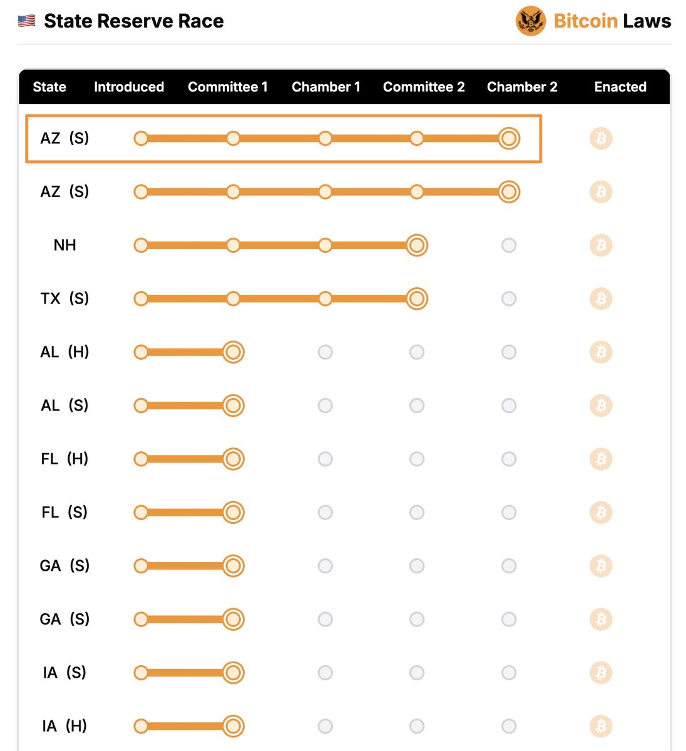686x751 pixels.
Task: Click the Bitcoin Laws eagle logo
Action: (530, 21)
